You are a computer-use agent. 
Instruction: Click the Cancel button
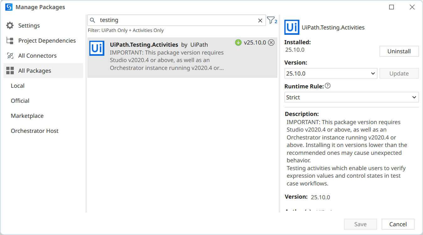[x=398, y=224]
